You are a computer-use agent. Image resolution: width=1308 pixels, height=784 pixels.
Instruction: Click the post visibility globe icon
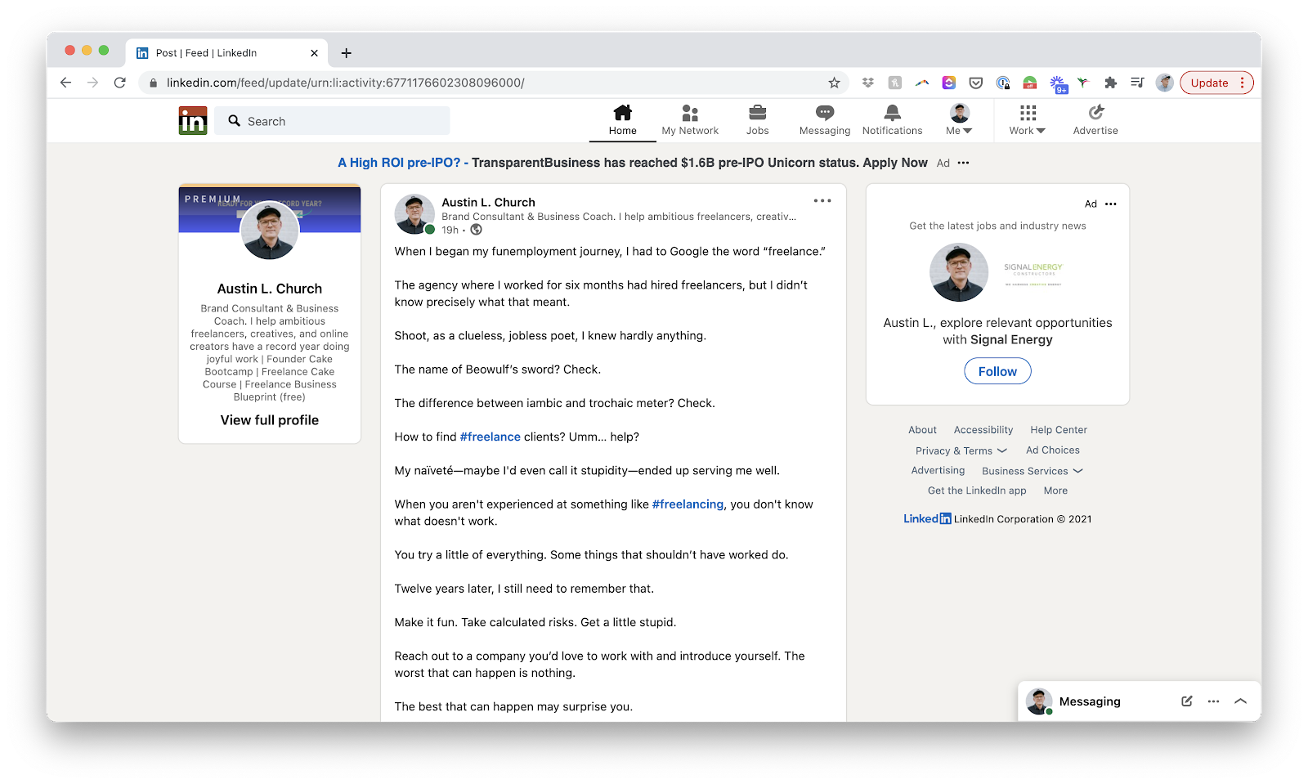pos(477,230)
